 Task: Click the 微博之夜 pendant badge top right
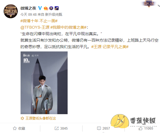(149, 4)
